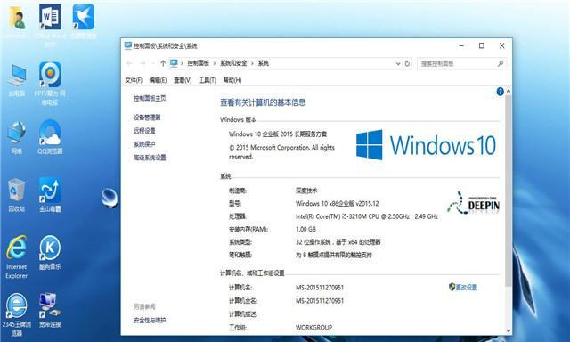Open the 编辑(E) menu
The height and width of the screenshot is (342, 570).
point(158,80)
